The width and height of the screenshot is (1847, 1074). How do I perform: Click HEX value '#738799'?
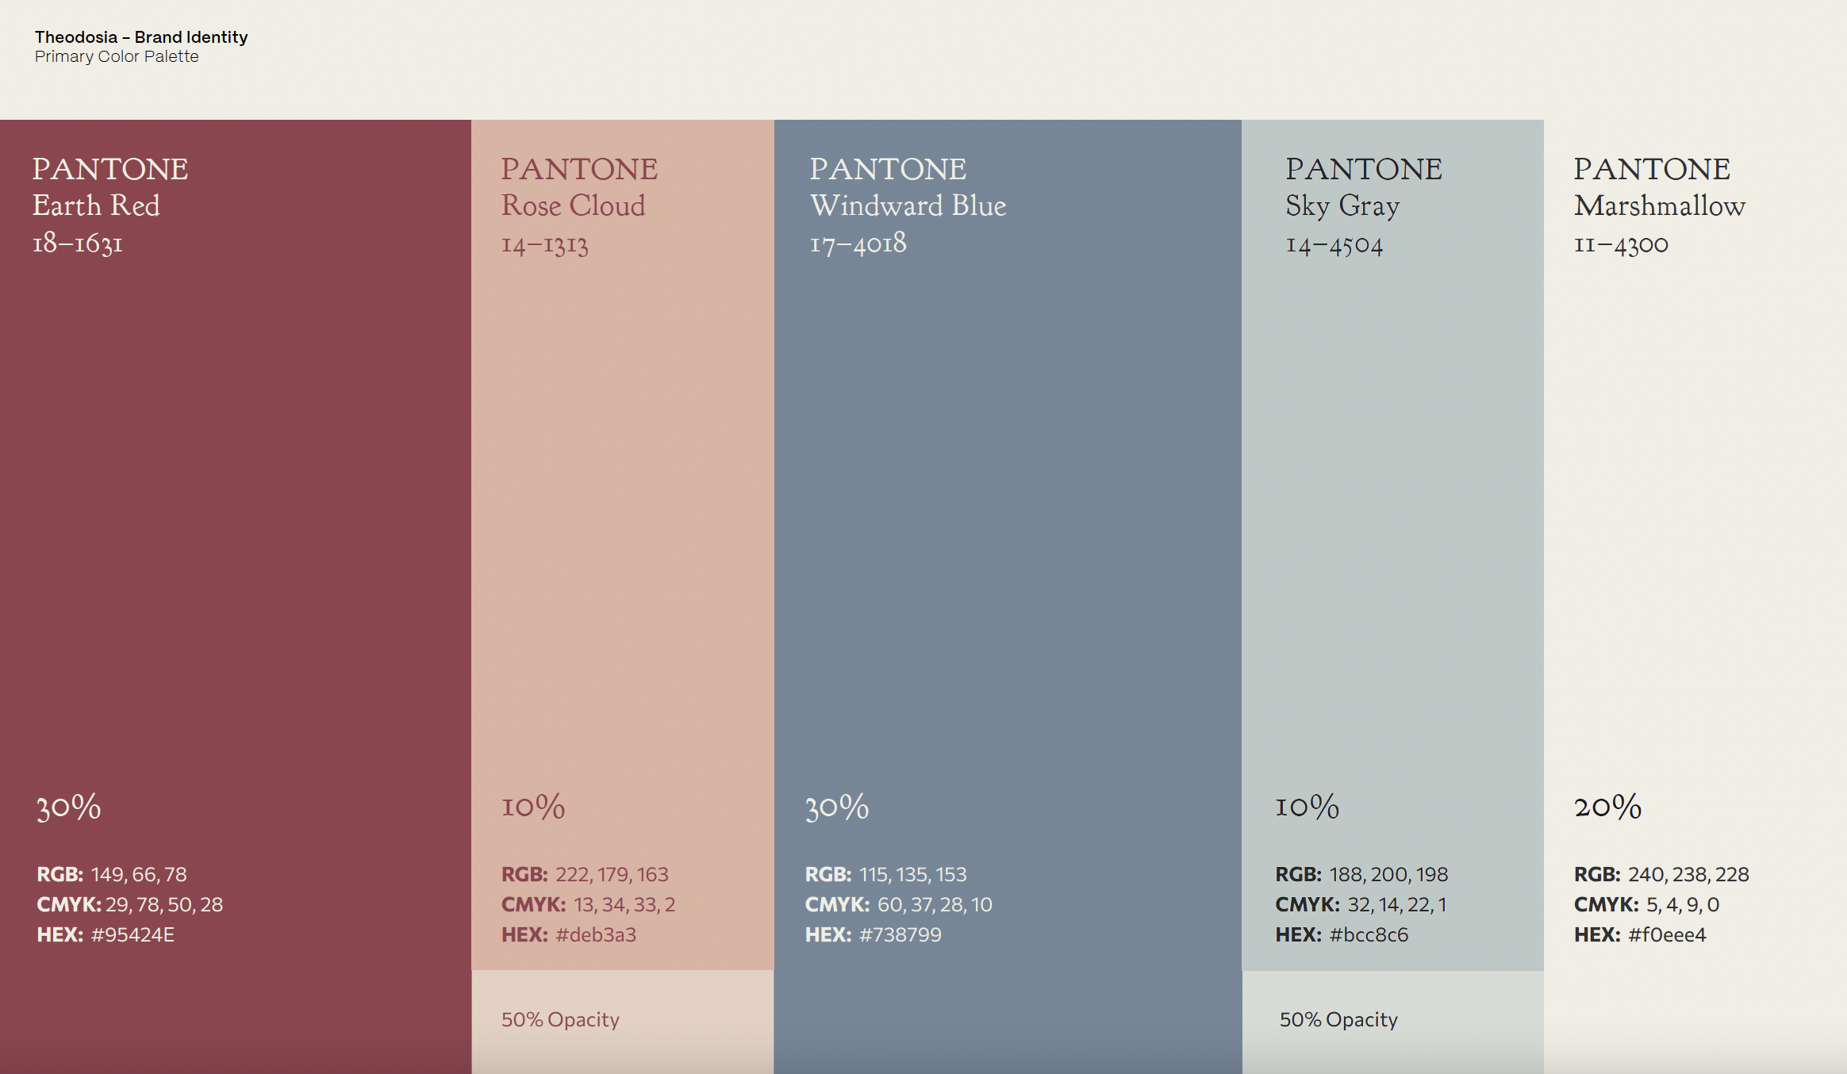tap(900, 934)
